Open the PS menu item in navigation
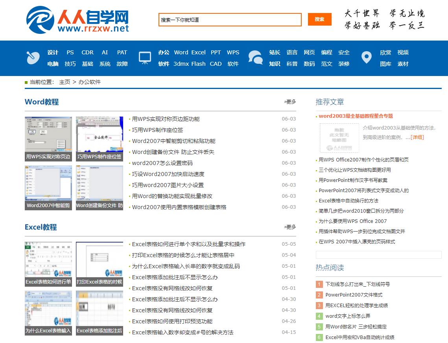The height and width of the screenshot is (343, 448). click(70, 52)
